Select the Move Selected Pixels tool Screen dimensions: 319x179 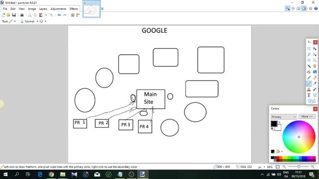315,49
